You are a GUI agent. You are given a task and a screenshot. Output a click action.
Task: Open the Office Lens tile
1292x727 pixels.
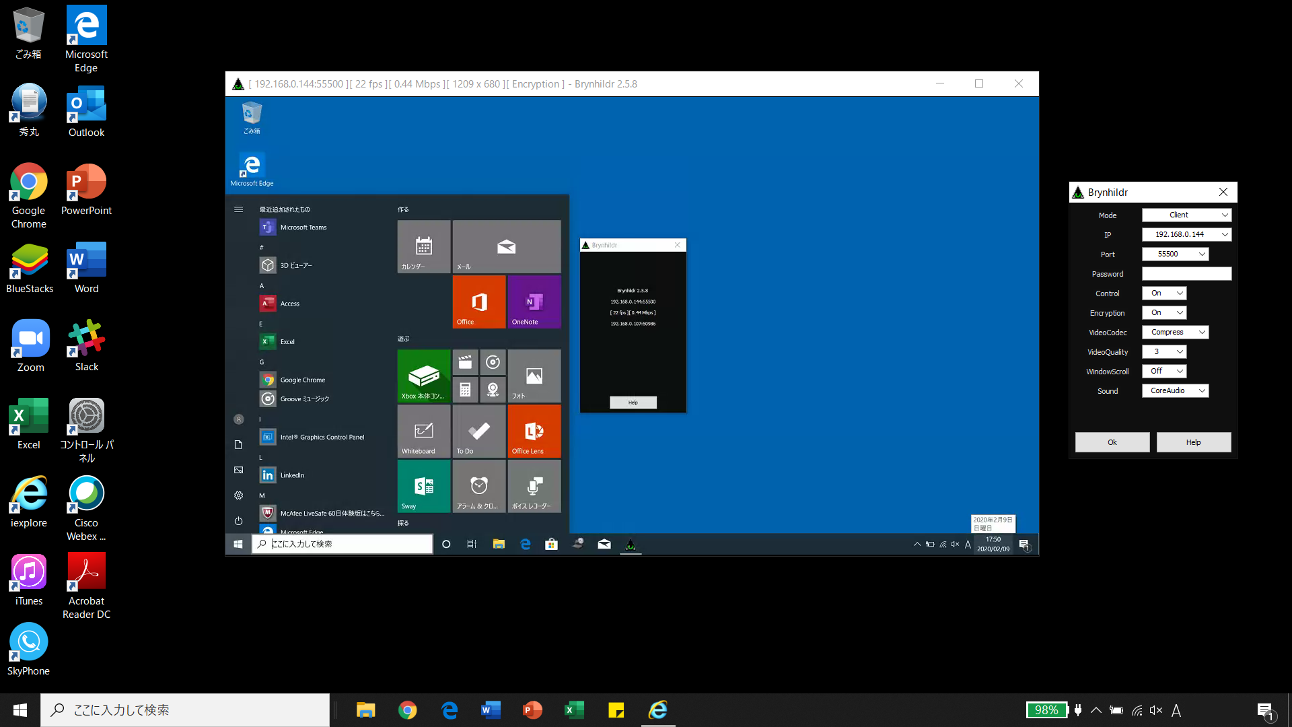534,431
